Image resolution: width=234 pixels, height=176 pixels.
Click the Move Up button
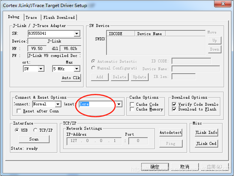click(215, 40)
